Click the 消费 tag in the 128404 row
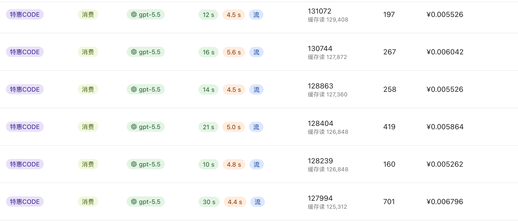This screenshot has height=221, width=518. click(88, 127)
